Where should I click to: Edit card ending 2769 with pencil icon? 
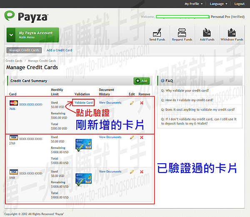(x=132, y=137)
